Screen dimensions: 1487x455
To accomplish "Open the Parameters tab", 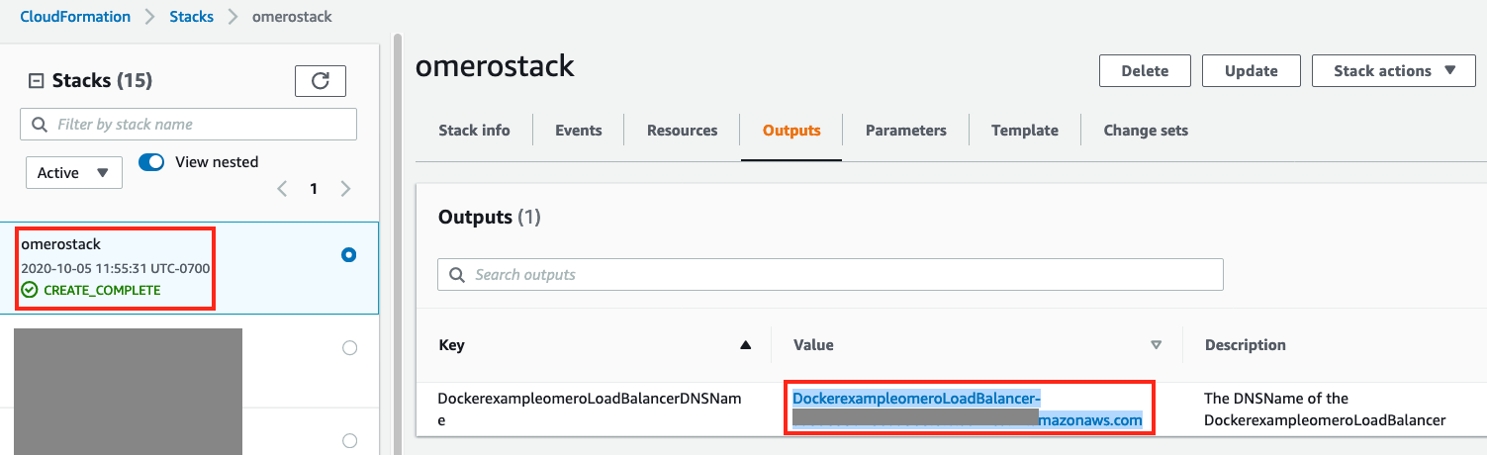I will [906, 131].
